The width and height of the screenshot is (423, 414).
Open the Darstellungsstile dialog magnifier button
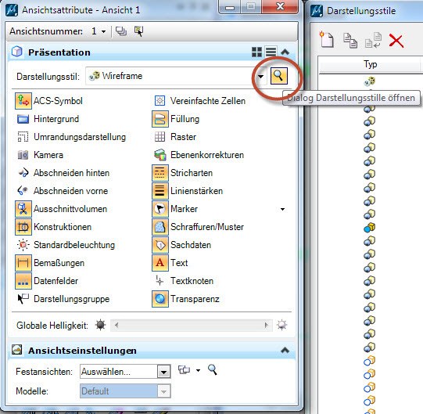coord(278,76)
